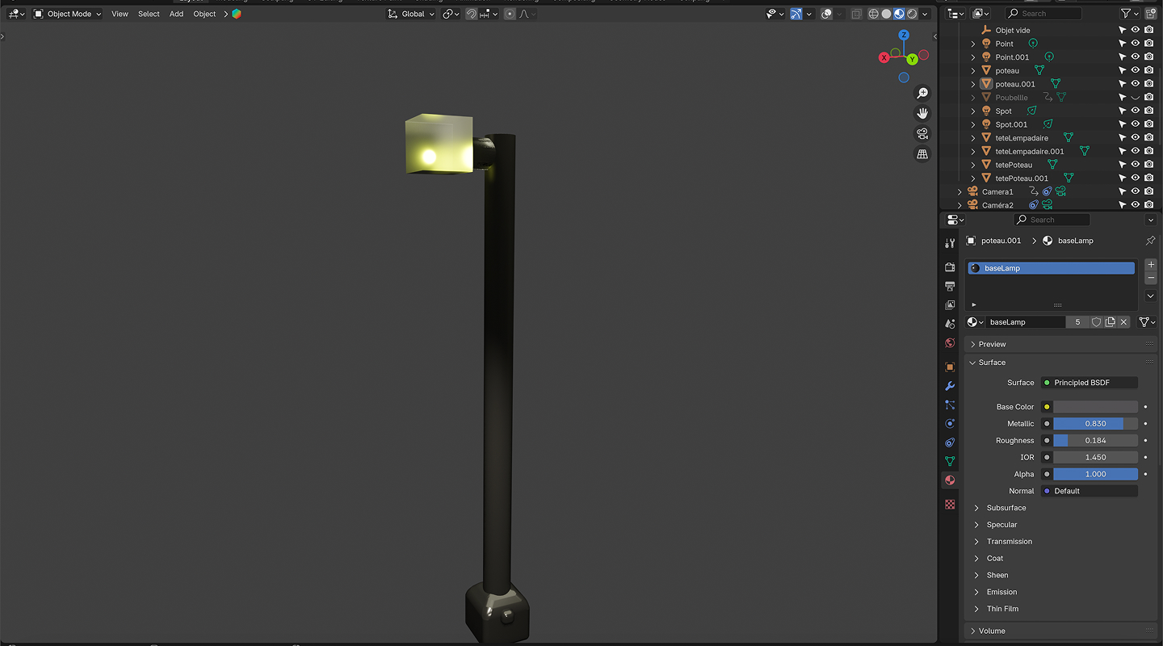1163x646 pixels.
Task: Open the Object Mode dropdown
Action: [68, 14]
